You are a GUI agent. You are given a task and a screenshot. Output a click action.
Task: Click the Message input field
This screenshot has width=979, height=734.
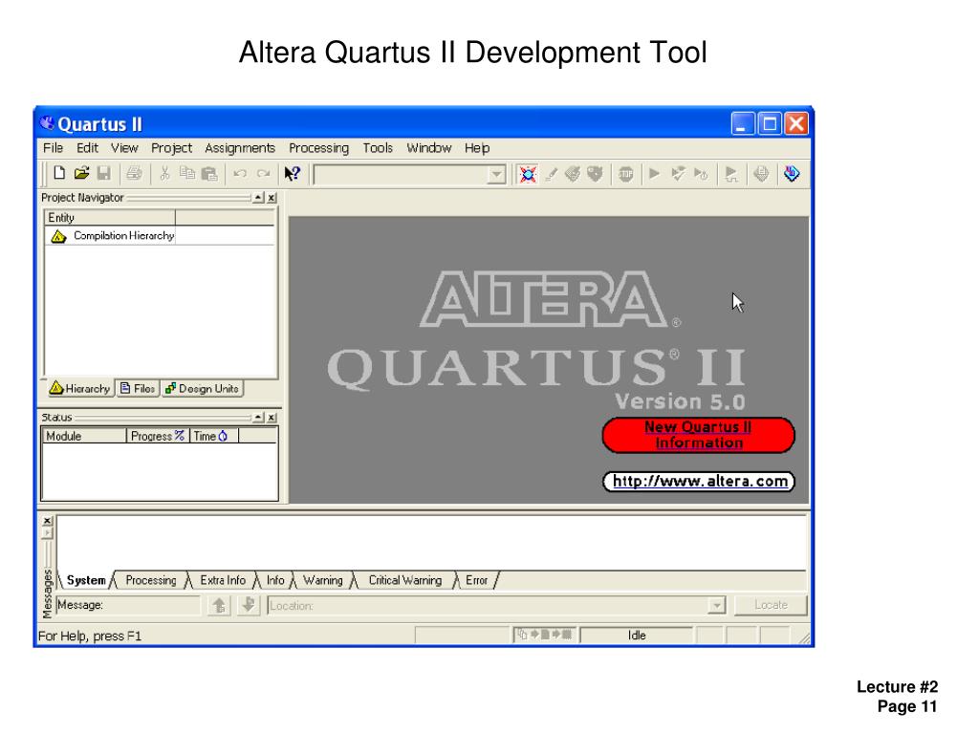(x=128, y=605)
